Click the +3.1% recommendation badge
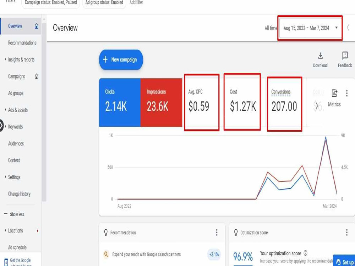This screenshot has width=355, height=266. (214, 254)
